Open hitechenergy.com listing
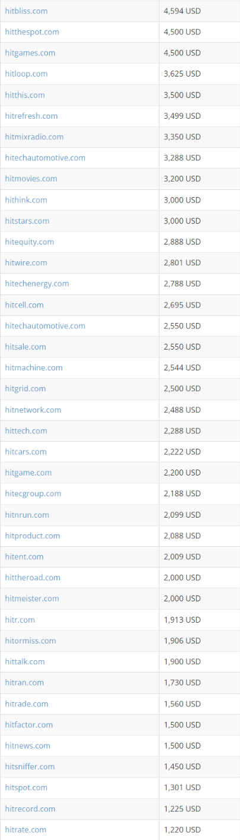The height and width of the screenshot is (840, 240). (37, 284)
